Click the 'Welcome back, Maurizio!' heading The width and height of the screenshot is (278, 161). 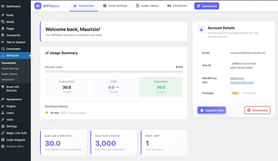pyautogui.click(x=73, y=29)
